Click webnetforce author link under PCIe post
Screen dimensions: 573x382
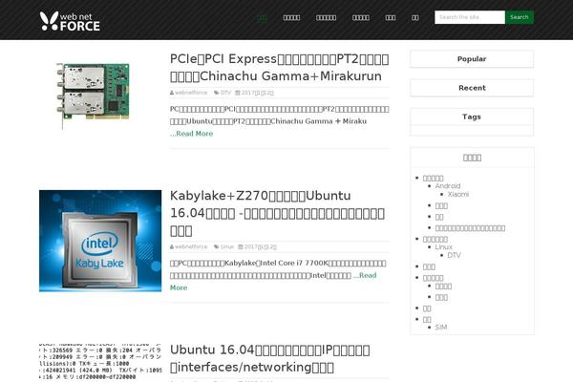[x=191, y=93]
